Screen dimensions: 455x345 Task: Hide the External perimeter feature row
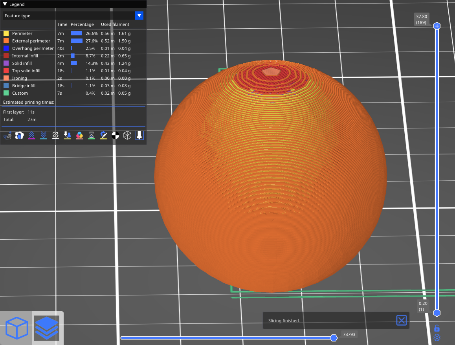coord(31,41)
